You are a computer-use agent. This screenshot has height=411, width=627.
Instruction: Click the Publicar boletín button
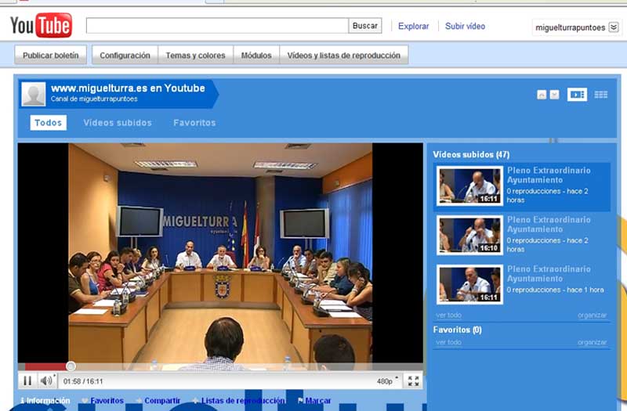pos(50,56)
